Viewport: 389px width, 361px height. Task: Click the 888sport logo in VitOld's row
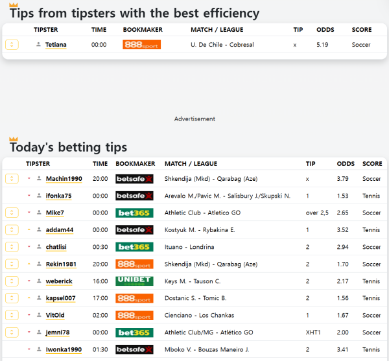[134, 316]
